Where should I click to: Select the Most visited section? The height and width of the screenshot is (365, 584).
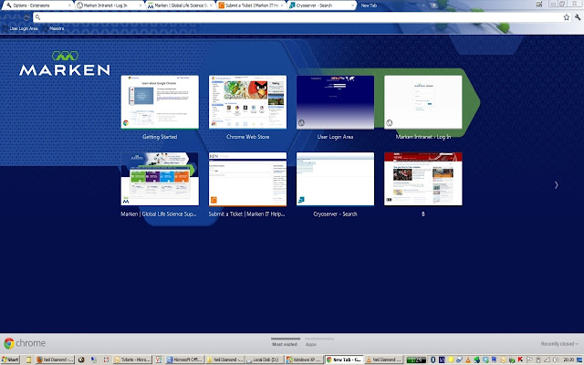pos(285,344)
